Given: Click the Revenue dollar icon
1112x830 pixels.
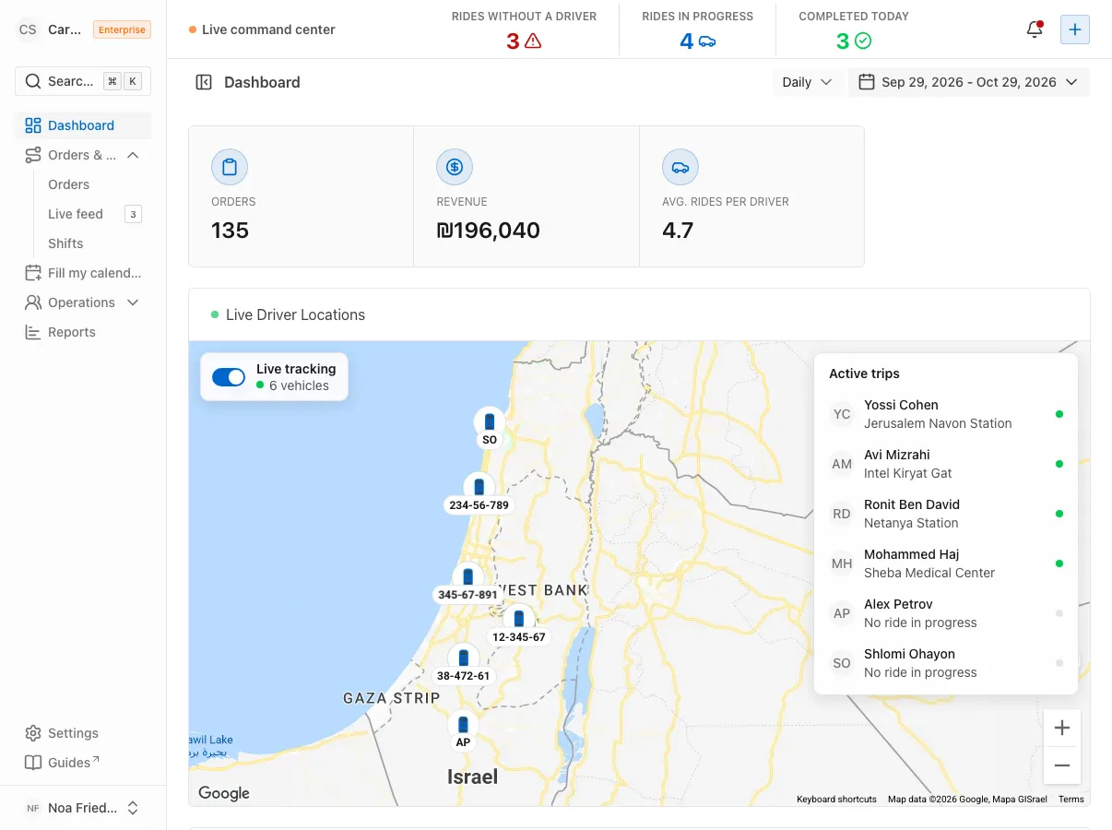Looking at the screenshot, I should (x=455, y=167).
